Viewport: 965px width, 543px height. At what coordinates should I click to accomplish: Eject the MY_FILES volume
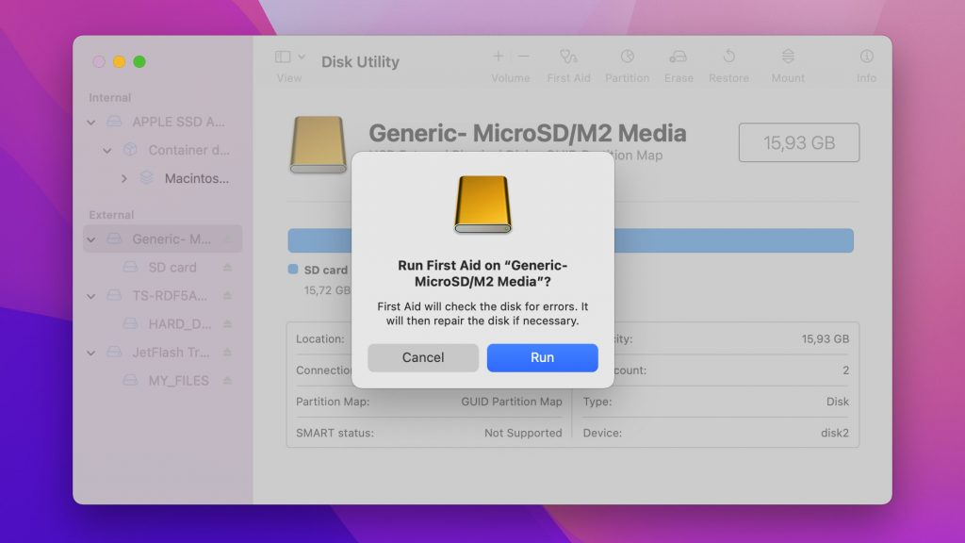pos(226,381)
